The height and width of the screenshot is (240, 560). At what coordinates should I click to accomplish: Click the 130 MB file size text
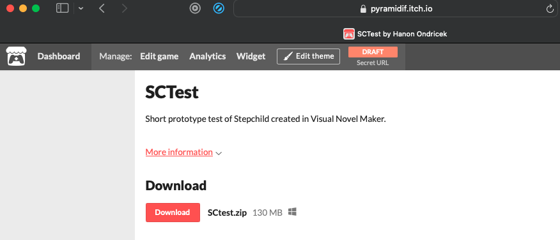[x=267, y=213]
